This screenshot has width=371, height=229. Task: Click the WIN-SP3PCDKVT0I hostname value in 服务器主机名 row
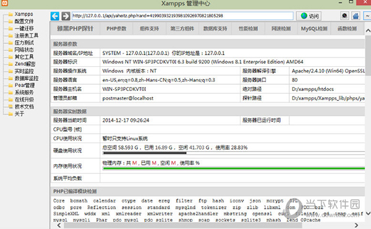click(x=124, y=89)
